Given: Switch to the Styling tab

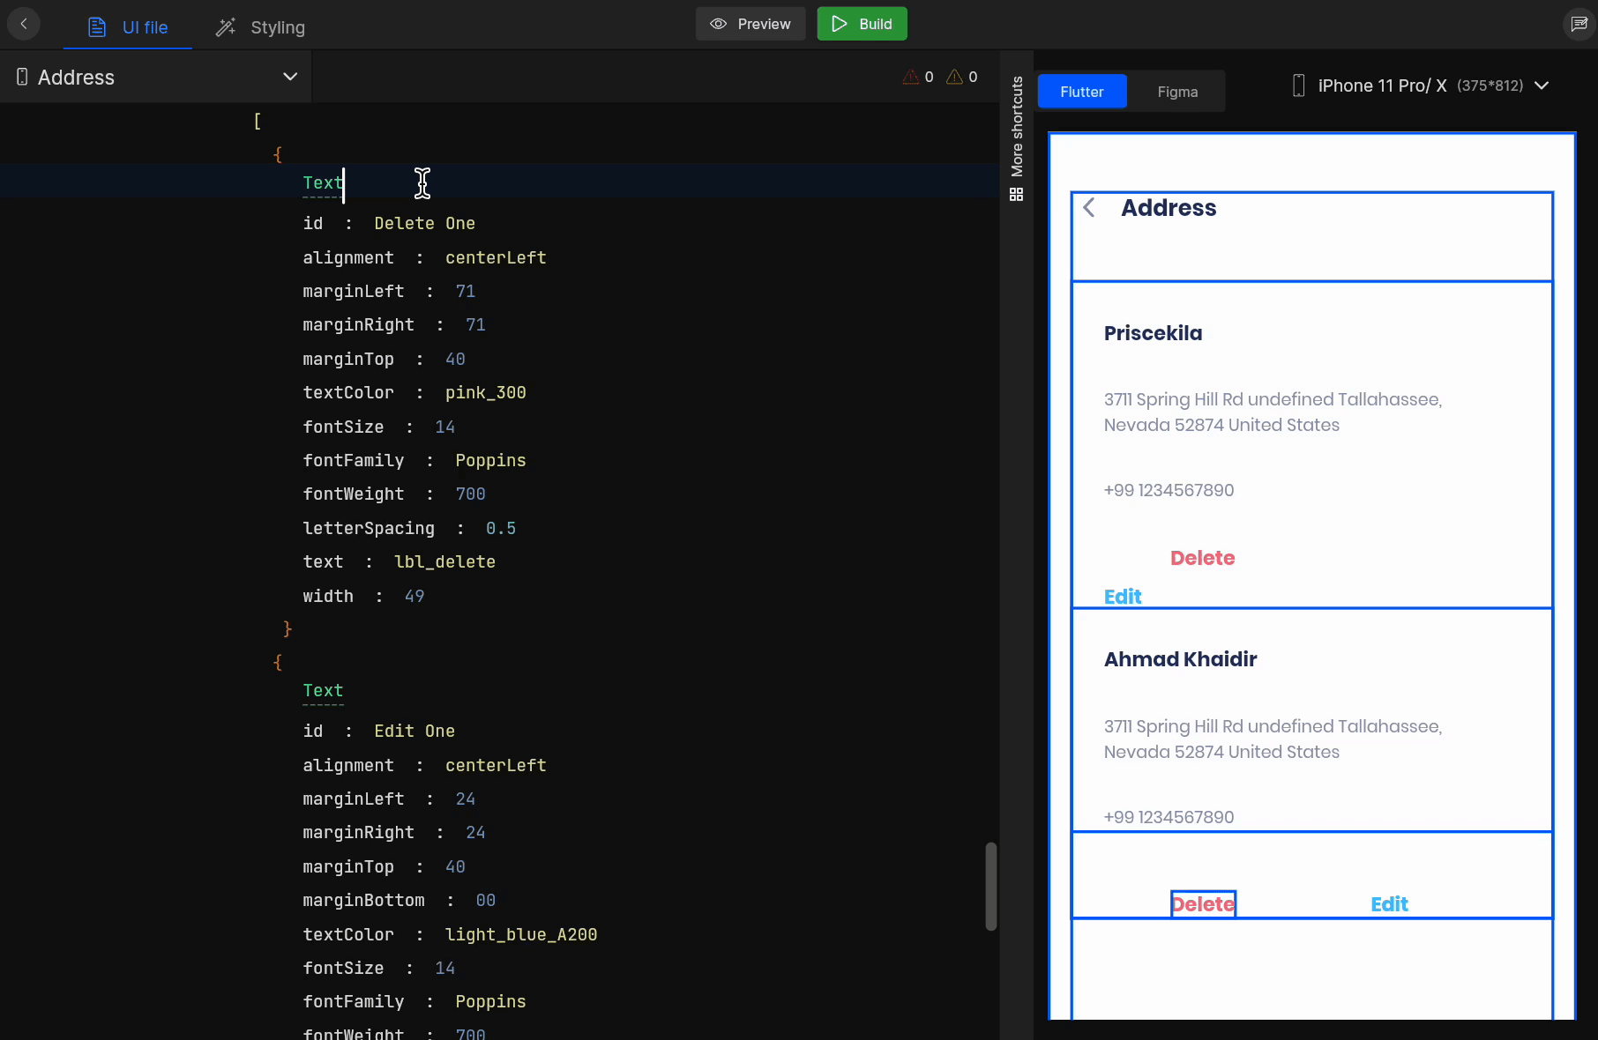Looking at the screenshot, I should tap(260, 27).
